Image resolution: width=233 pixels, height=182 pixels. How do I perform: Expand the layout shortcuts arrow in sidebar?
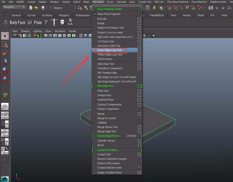coord(5,159)
